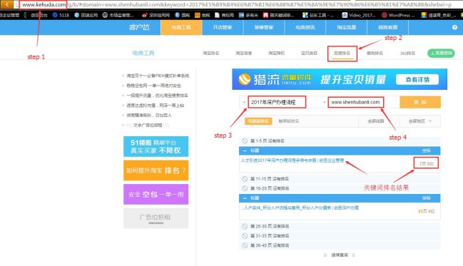Click 电商工具 section heading
This screenshot has width=463, height=266.
[143, 53]
